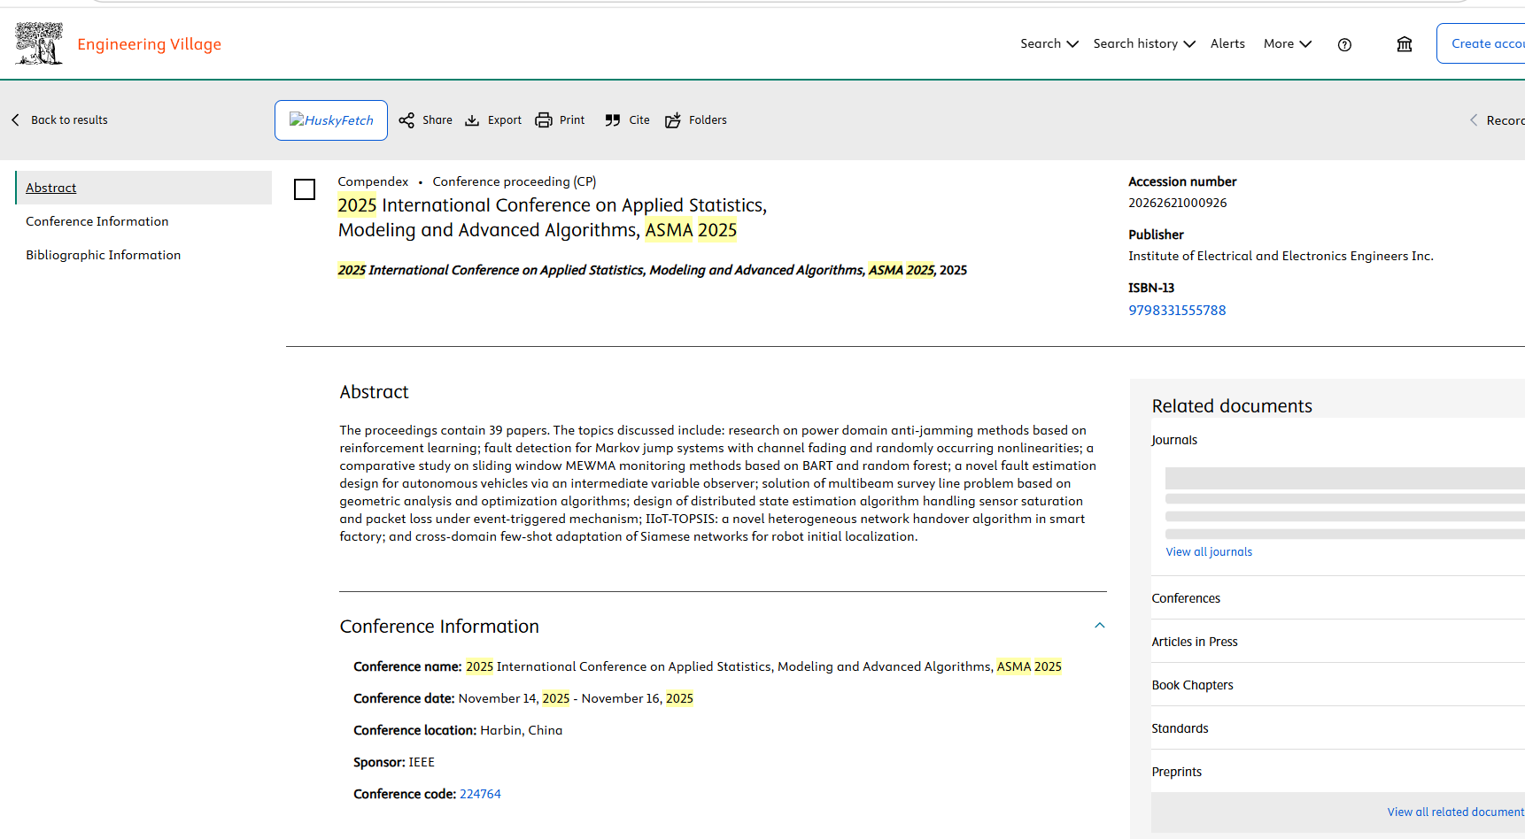
Task: Open Alerts in the top navigation
Action: (1227, 43)
